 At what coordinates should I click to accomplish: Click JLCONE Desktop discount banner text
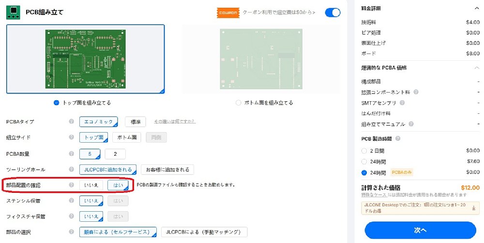pos(415,208)
